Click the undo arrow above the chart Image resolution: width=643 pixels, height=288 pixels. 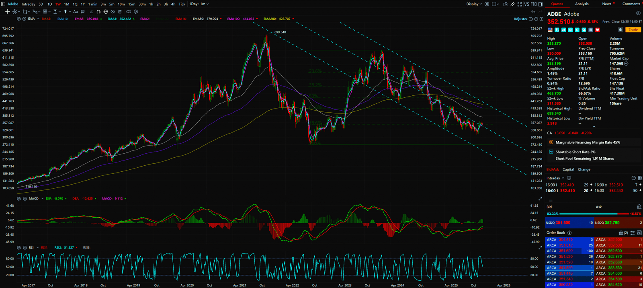(x=533, y=12)
